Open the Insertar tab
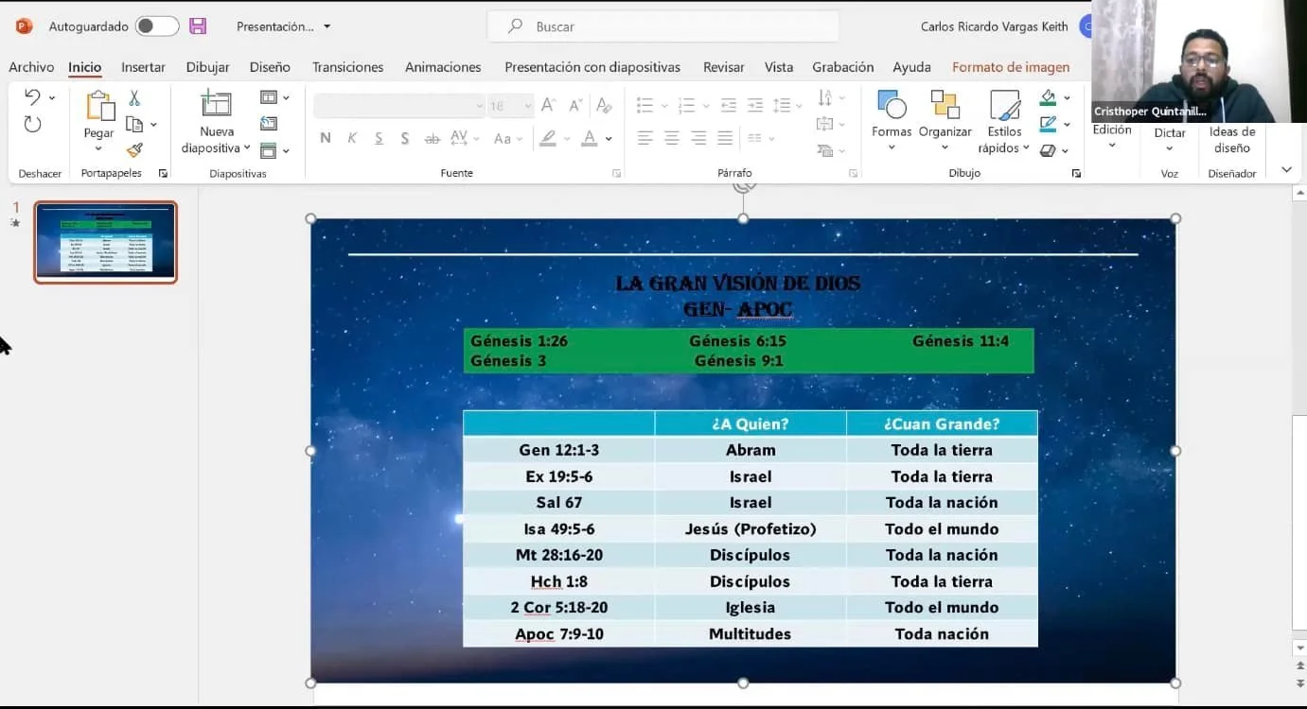 coord(143,67)
